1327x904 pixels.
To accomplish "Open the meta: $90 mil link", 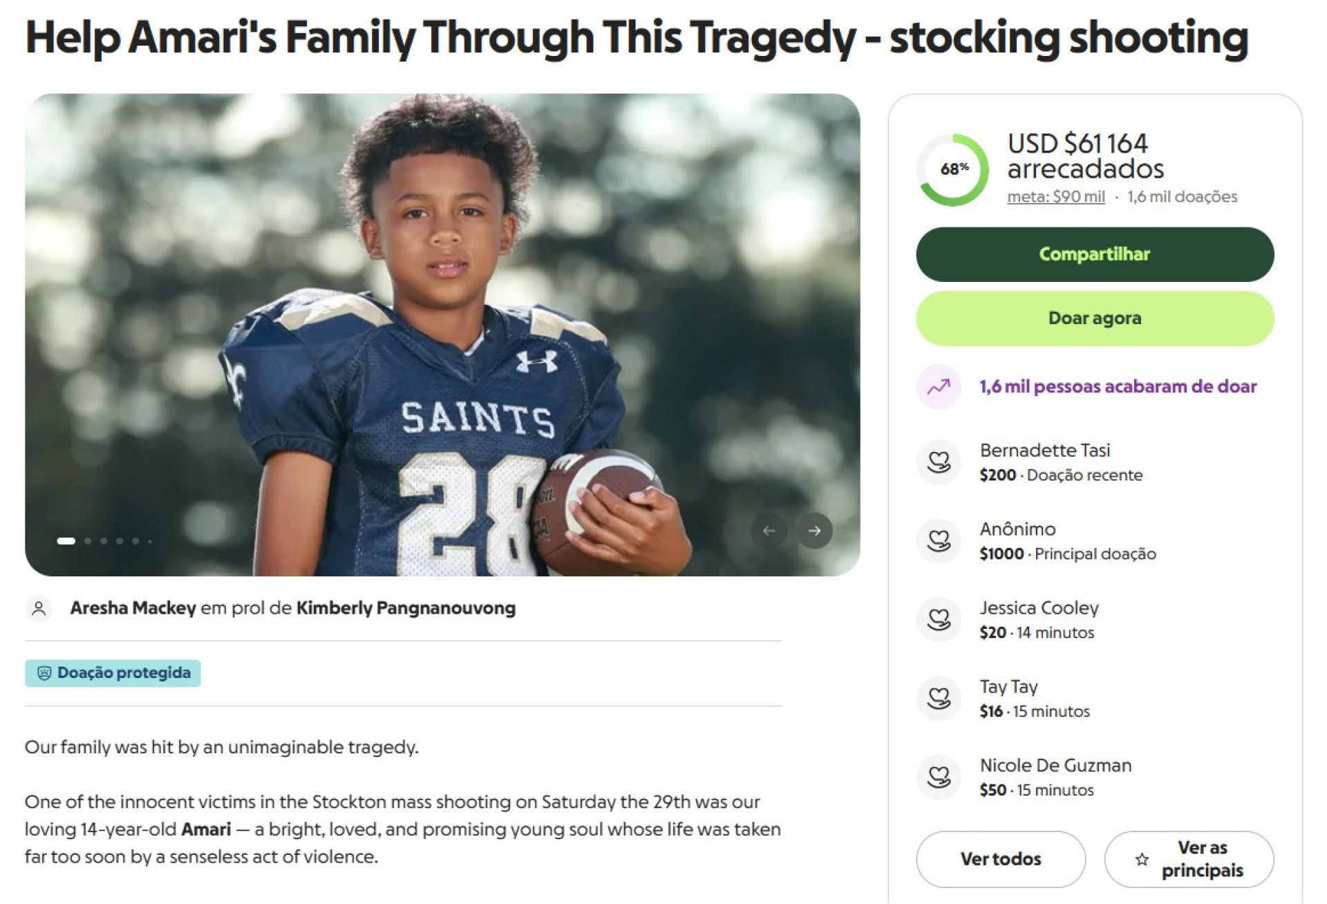I will (1055, 197).
